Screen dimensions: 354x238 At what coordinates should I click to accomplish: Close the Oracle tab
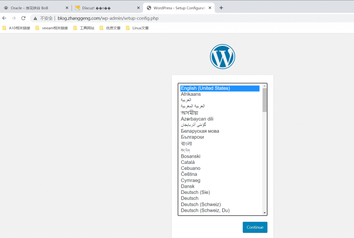67,8
